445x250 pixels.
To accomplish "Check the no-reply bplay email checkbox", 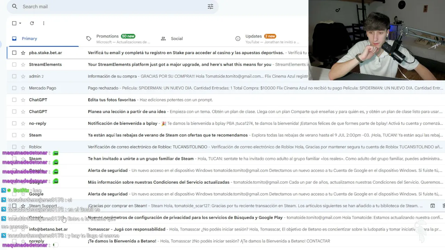I will pos(14,124).
